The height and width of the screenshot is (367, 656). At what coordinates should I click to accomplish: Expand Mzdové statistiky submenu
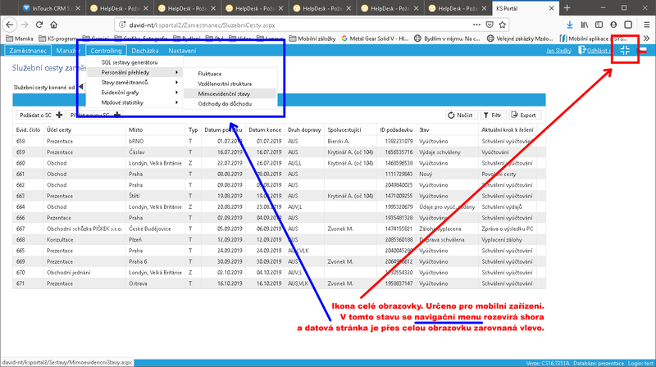134,102
